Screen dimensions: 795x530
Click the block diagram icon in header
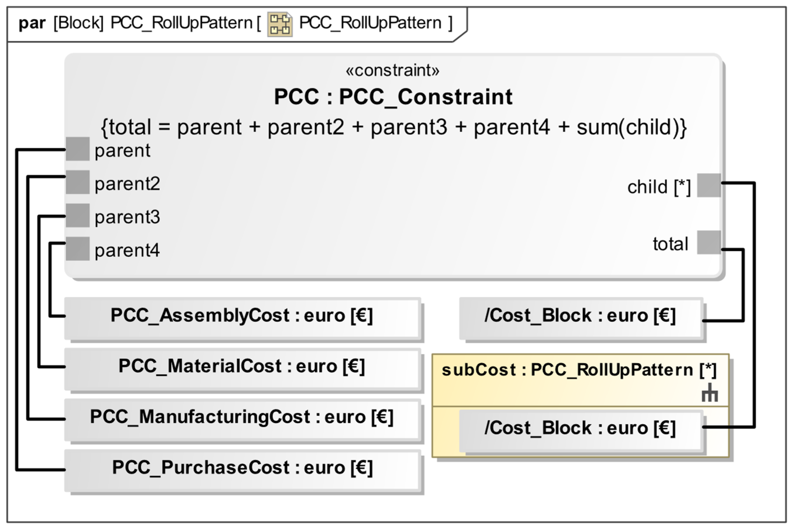(x=280, y=24)
